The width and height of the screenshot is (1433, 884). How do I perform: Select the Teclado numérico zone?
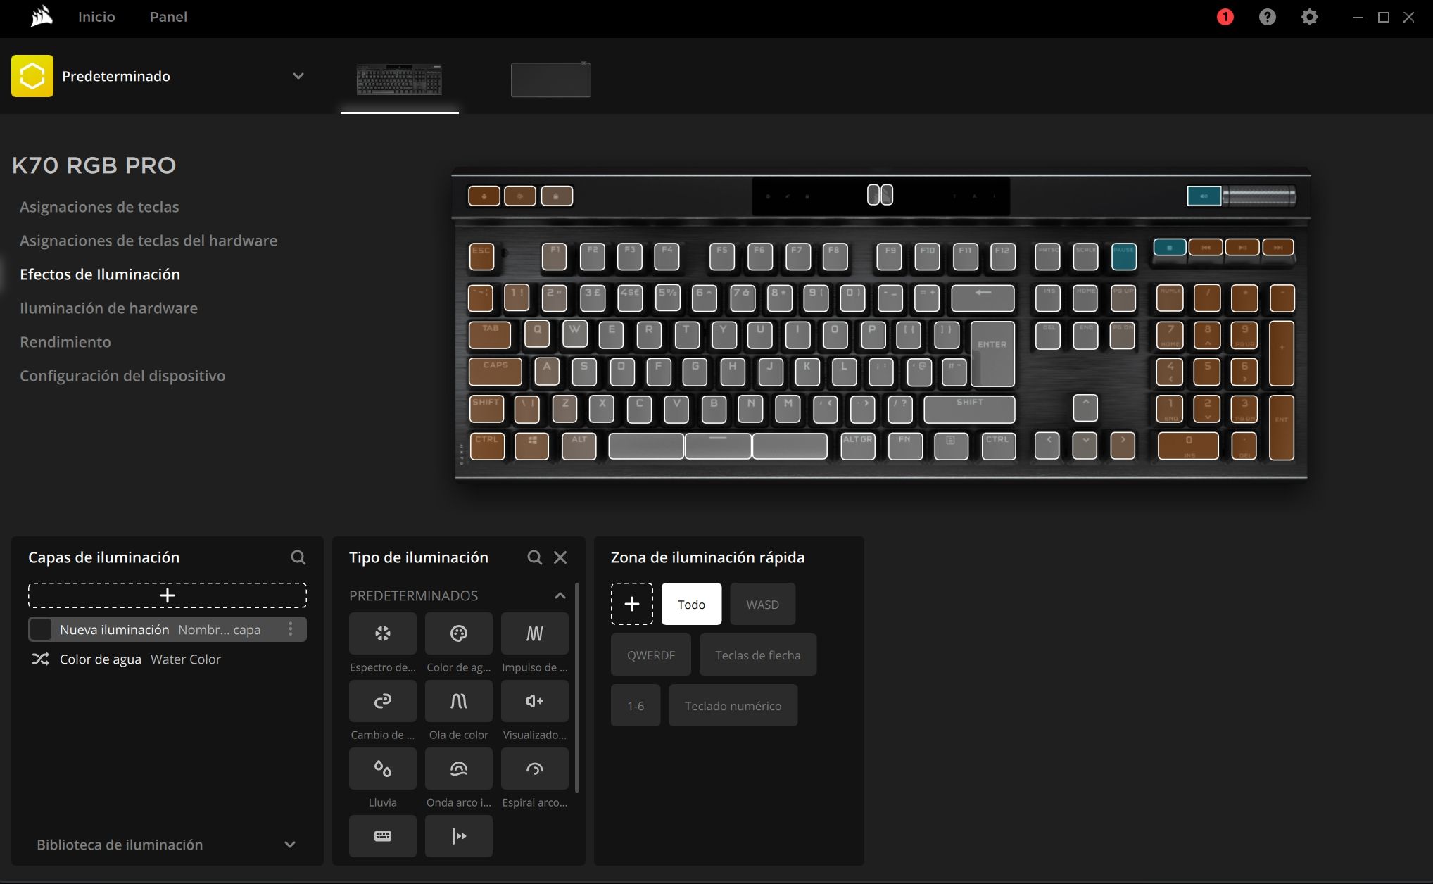[733, 705]
